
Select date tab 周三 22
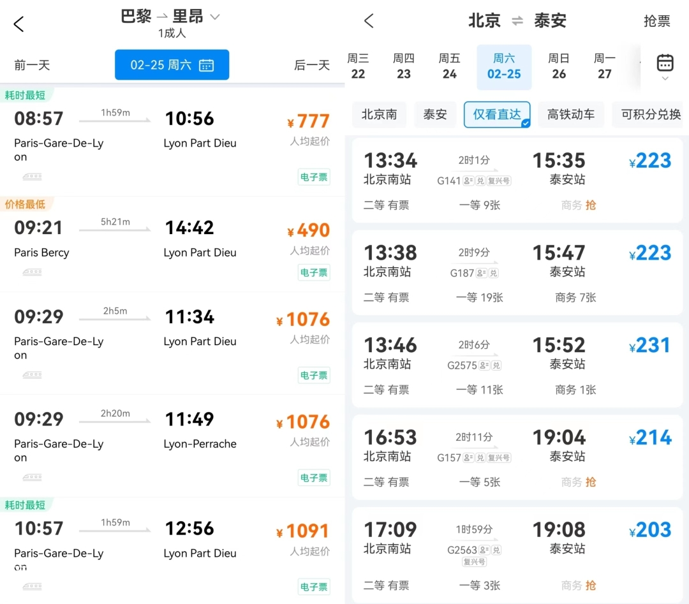pos(358,66)
